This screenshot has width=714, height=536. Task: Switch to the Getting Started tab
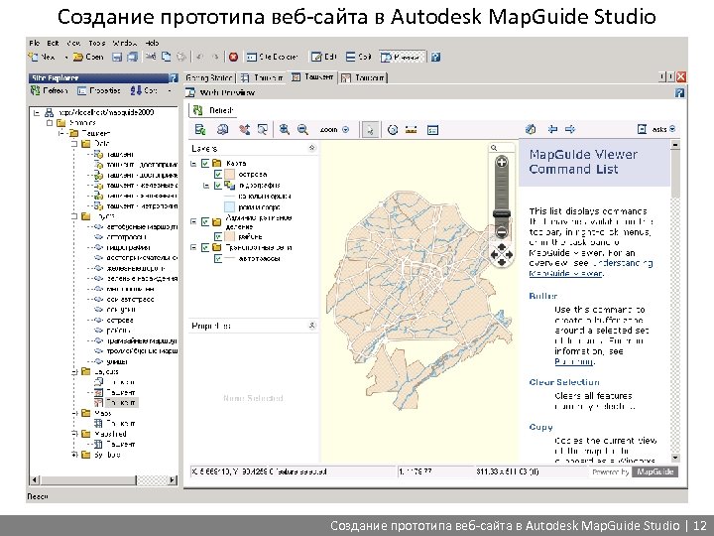[x=209, y=78]
